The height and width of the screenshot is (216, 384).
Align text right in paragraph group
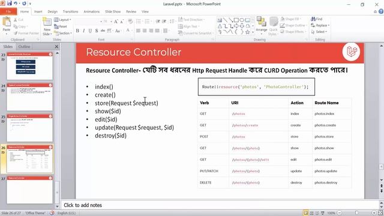click(x=151, y=31)
